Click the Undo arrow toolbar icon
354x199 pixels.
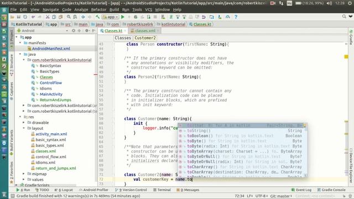[33, 17]
